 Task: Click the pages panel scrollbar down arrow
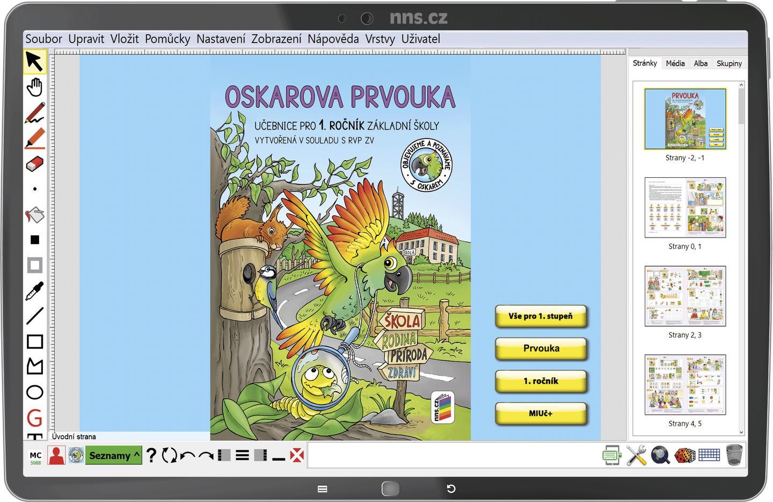(741, 432)
